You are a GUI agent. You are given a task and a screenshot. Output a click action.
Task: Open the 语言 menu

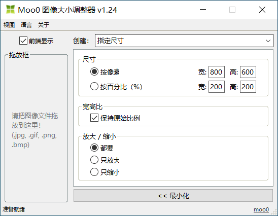[x=26, y=25]
